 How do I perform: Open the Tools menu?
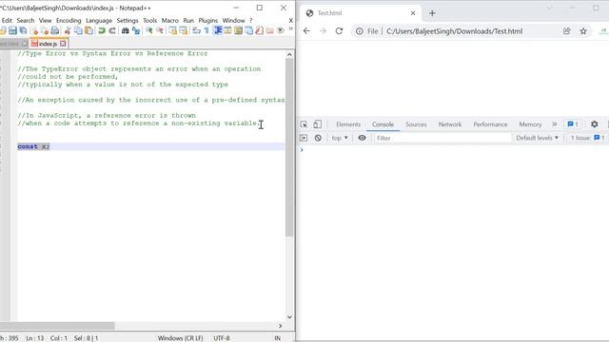click(149, 21)
